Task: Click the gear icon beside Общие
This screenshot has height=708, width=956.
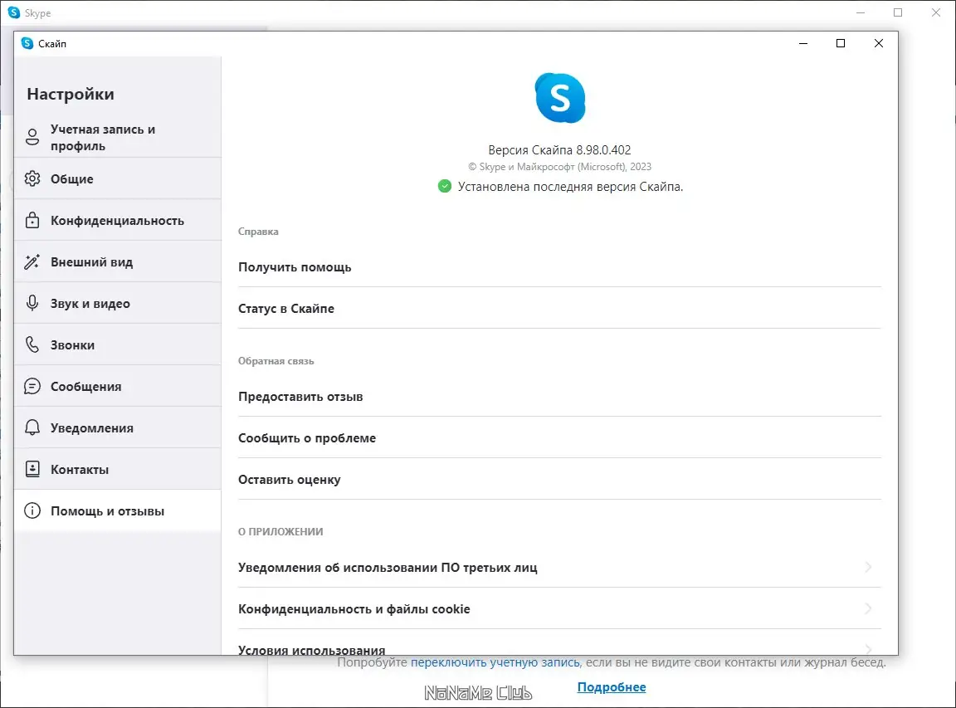Action: (x=32, y=178)
